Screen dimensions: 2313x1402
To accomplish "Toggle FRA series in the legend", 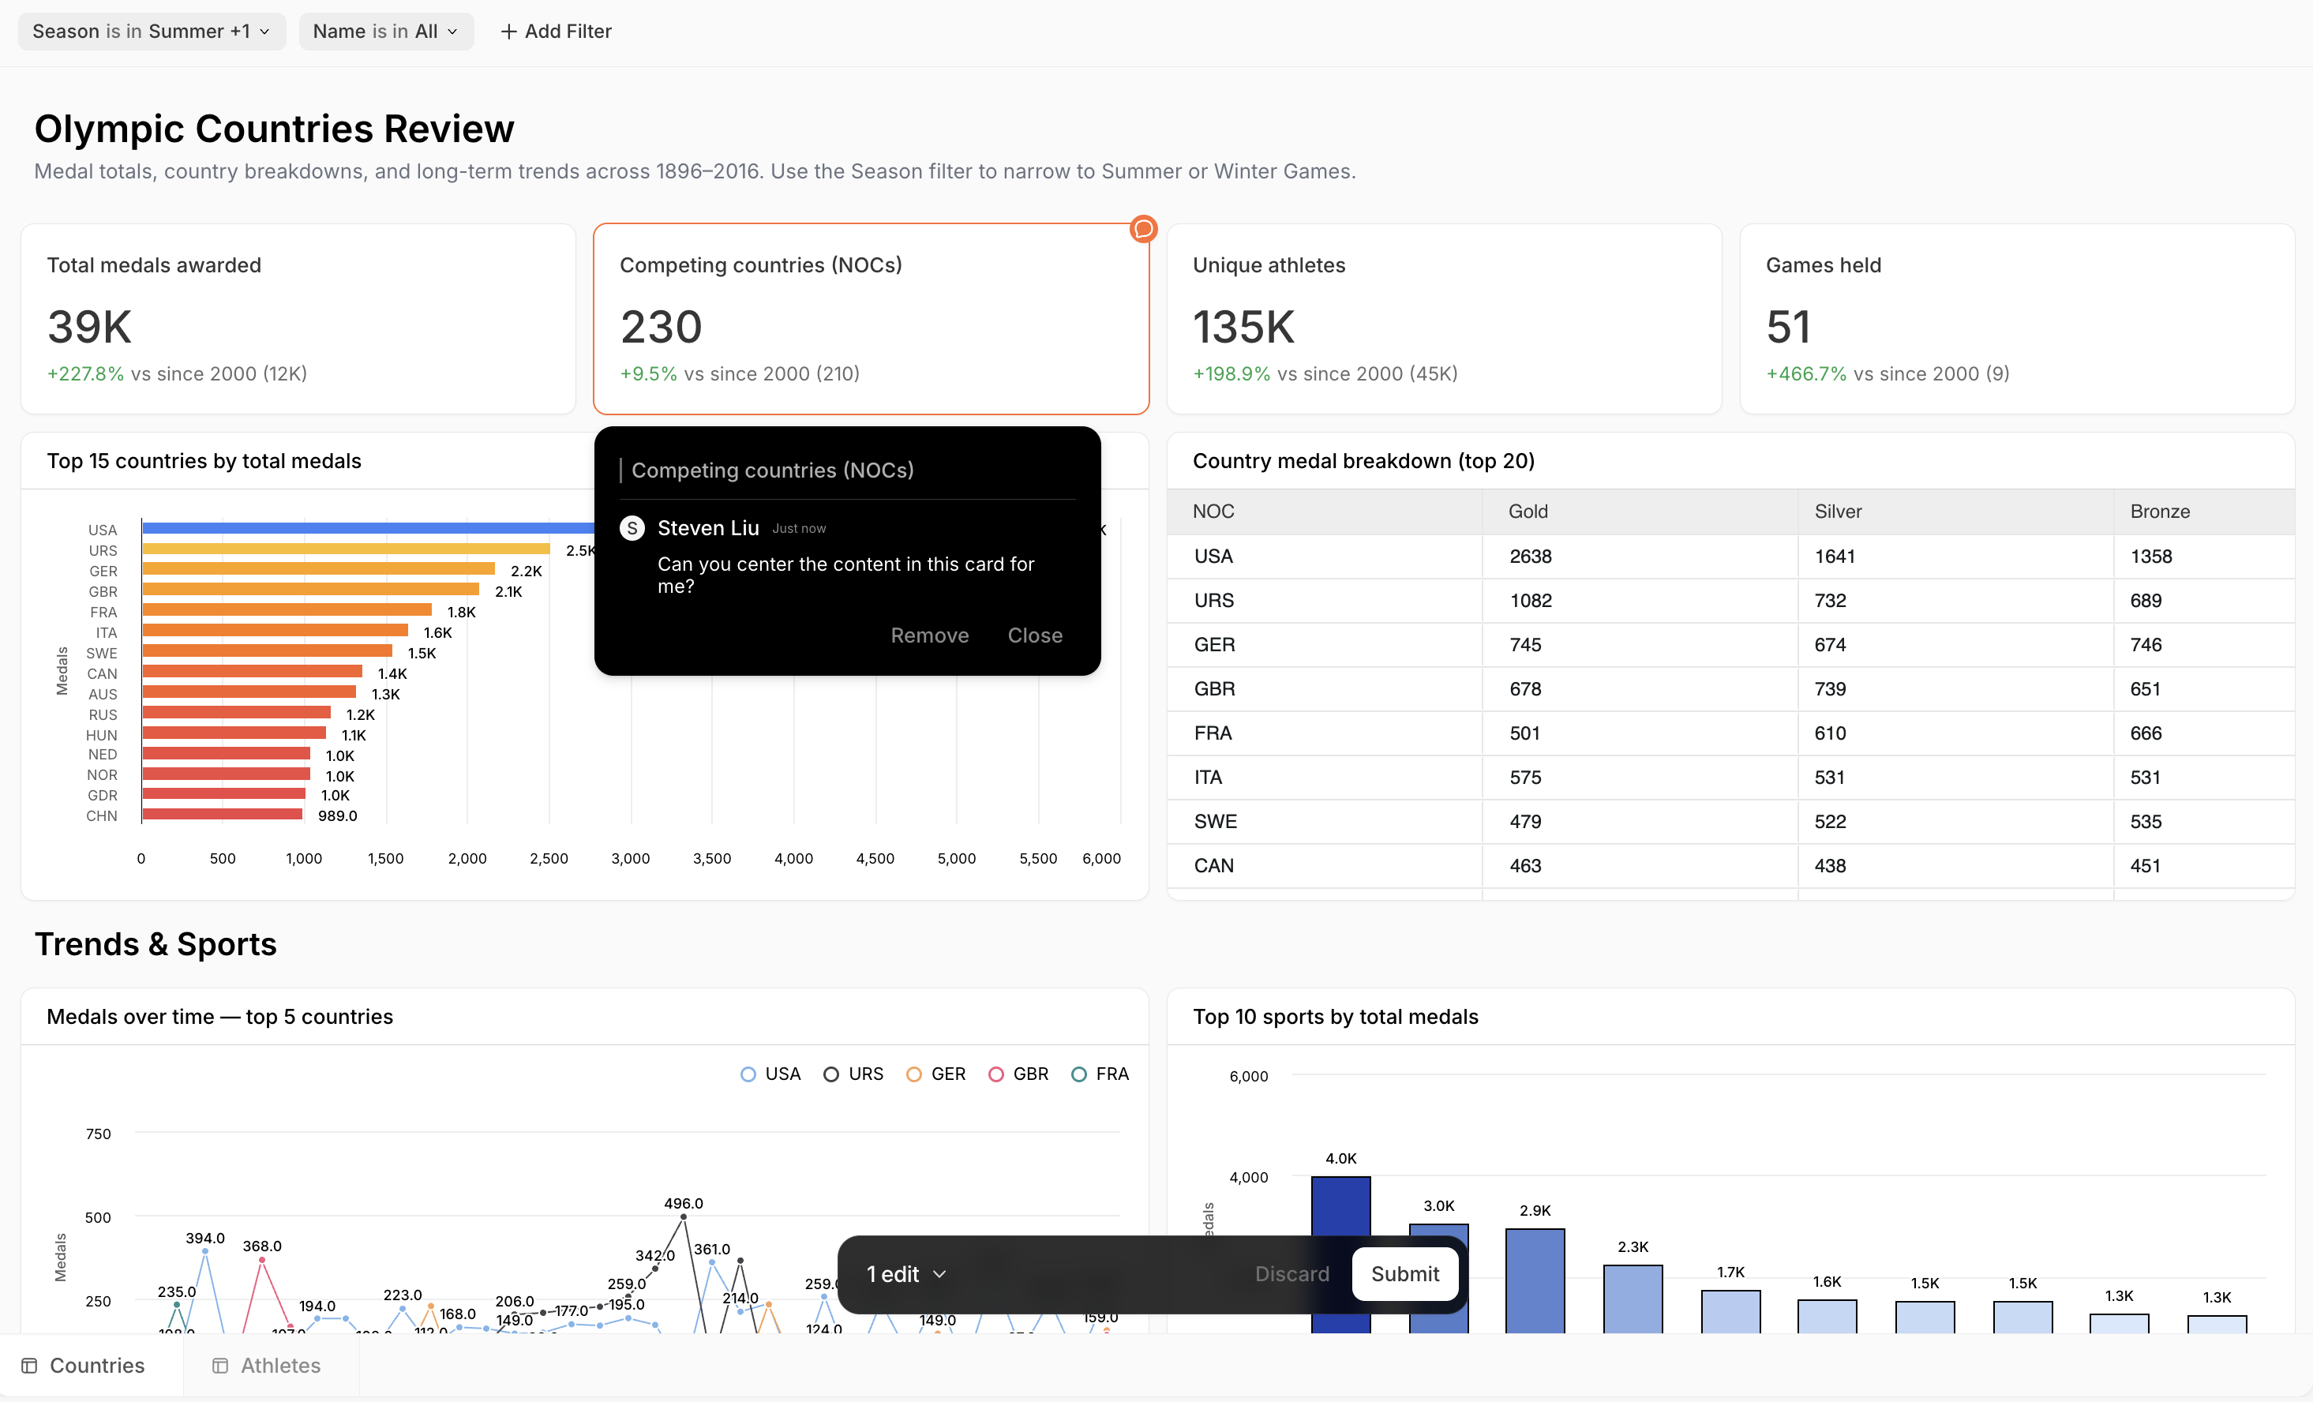I will tap(1100, 1074).
